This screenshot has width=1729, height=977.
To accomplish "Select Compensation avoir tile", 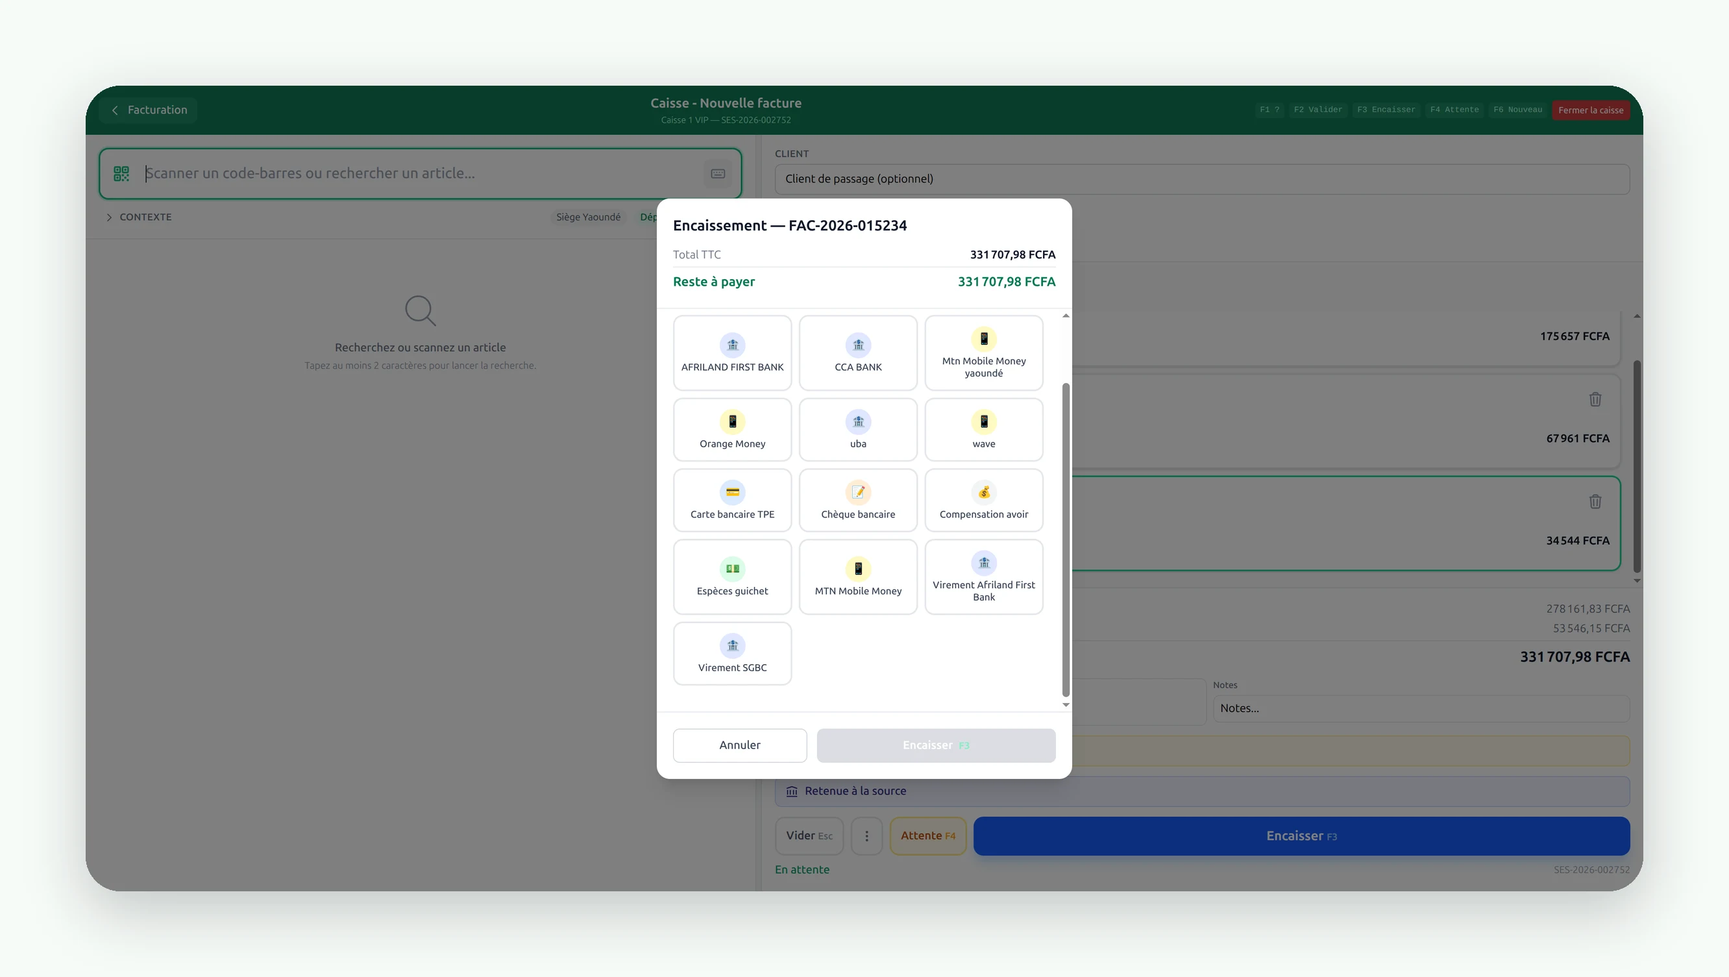I will 983,501.
